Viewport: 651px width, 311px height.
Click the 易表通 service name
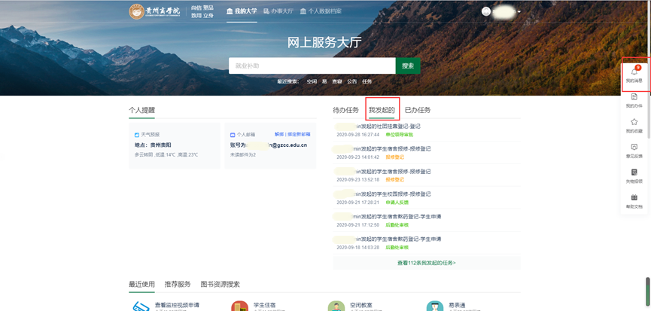(457, 305)
